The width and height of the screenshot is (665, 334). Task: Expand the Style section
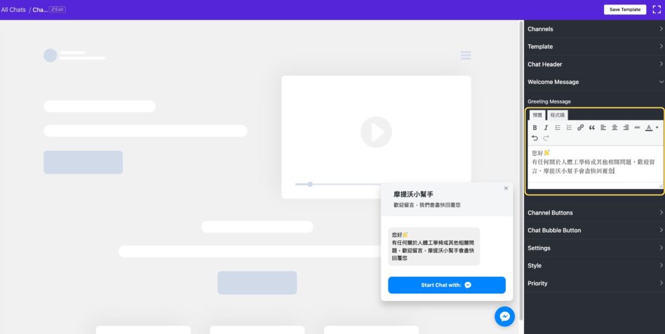[595, 266]
